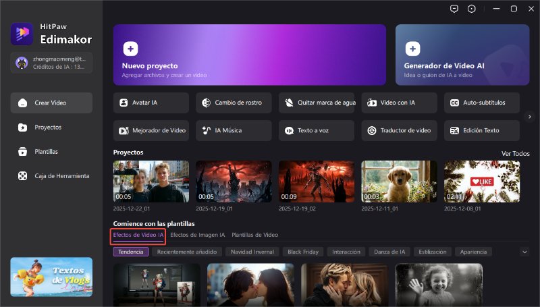Select the Interacción filter chip
540x307 pixels.
click(x=346, y=252)
